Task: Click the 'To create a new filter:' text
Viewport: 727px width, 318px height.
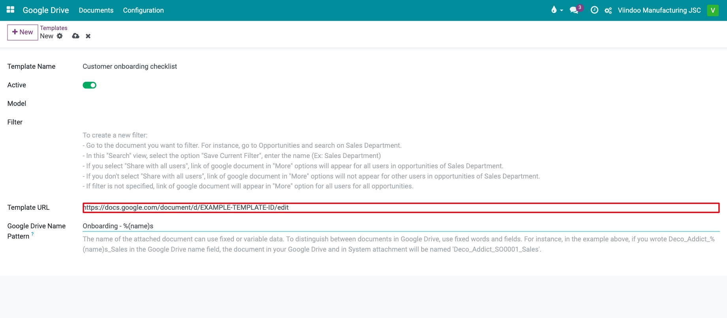Action: 115,135
